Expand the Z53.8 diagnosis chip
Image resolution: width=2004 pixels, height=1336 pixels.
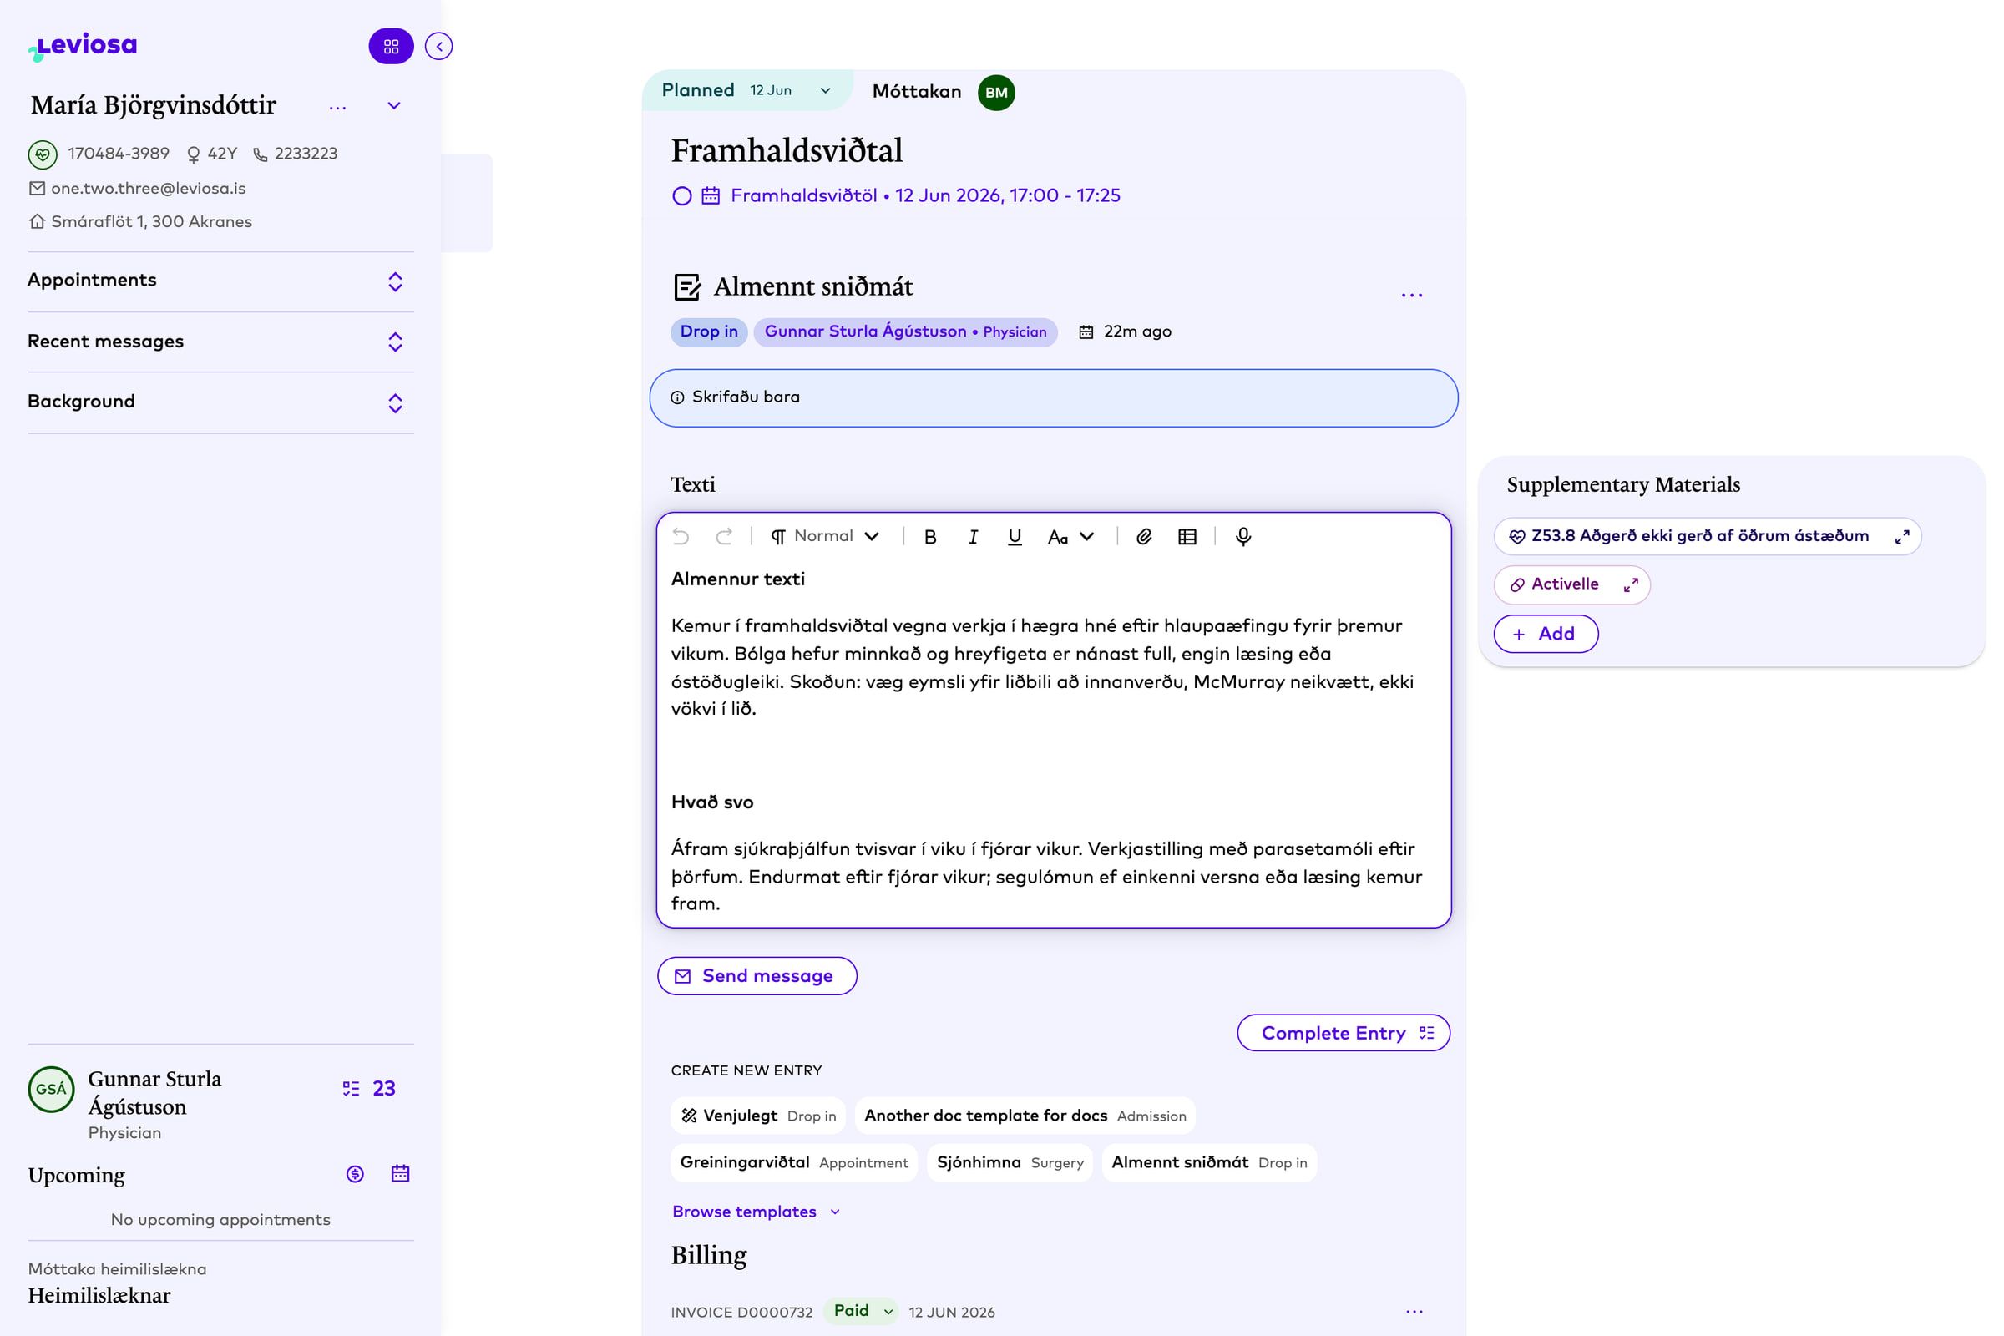pyautogui.click(x=1902, y=537)
